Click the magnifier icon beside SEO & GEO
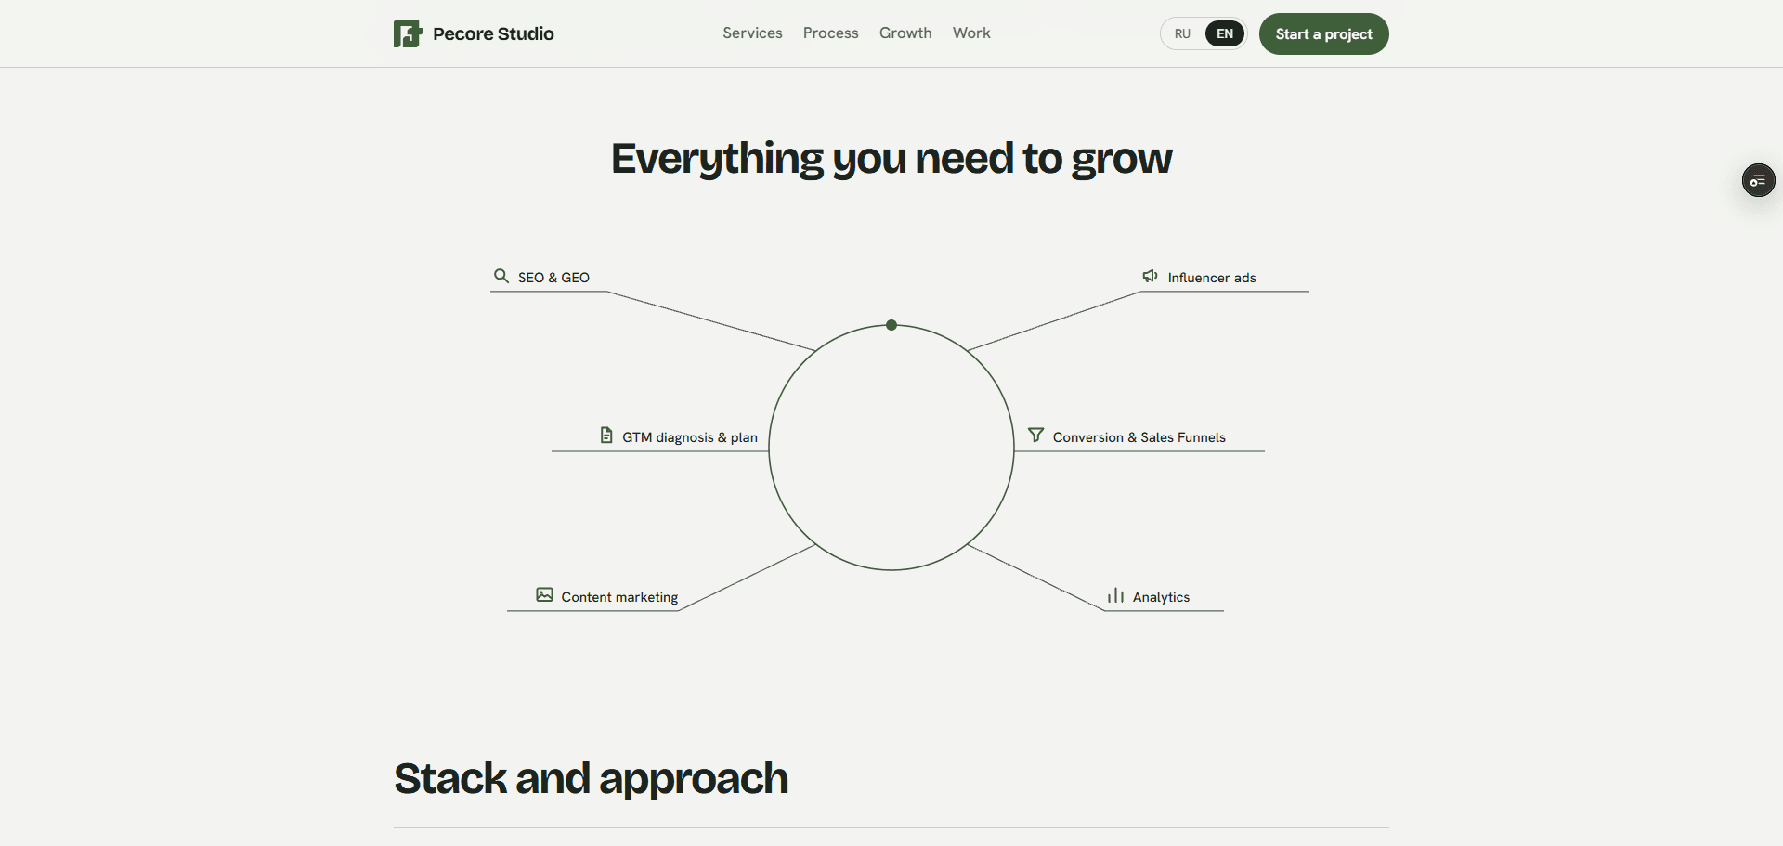The image size is (1783, 846). (501, 276)
